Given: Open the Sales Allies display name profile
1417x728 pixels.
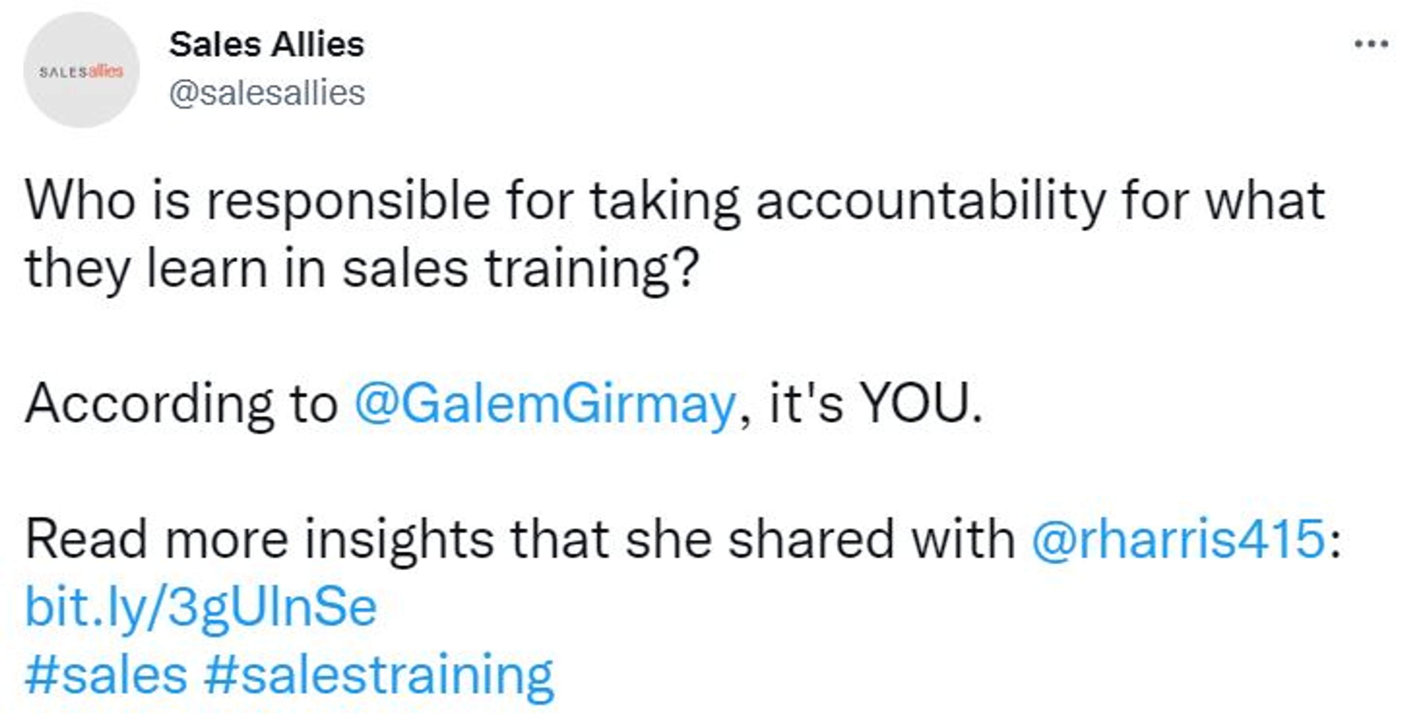Looking at the screenshot, I should pyautogui.click(x=267, y=44).
